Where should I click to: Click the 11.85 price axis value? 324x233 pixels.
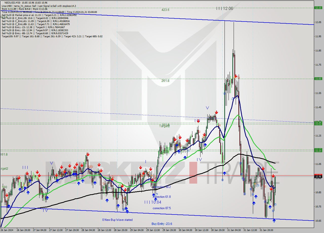coord(318,51)
